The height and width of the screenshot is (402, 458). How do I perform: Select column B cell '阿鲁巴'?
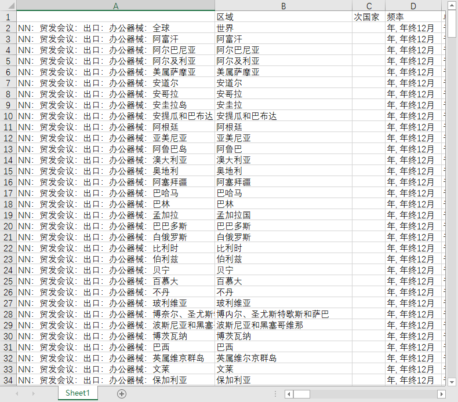pos(283,149)
